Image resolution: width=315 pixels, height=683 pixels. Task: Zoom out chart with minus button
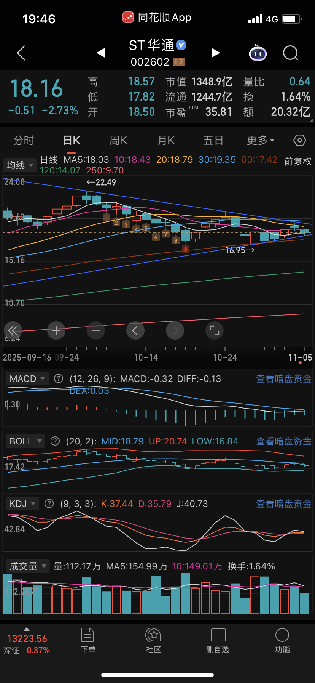[x=96, y=330]
